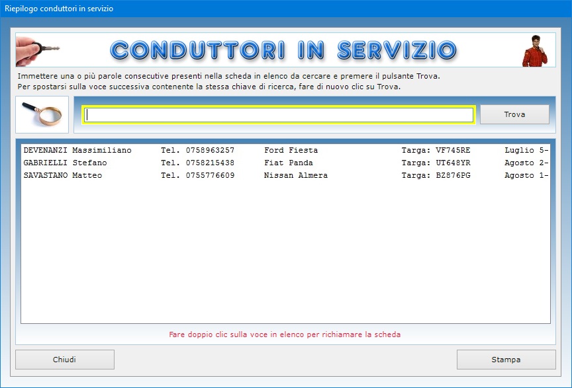Click license plate Targa UT648YR
This screenshot has width=572, height=388.
[x=436, y=163]
